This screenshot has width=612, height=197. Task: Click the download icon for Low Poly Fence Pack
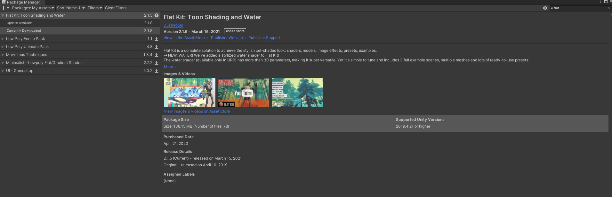tap(157, 39)
